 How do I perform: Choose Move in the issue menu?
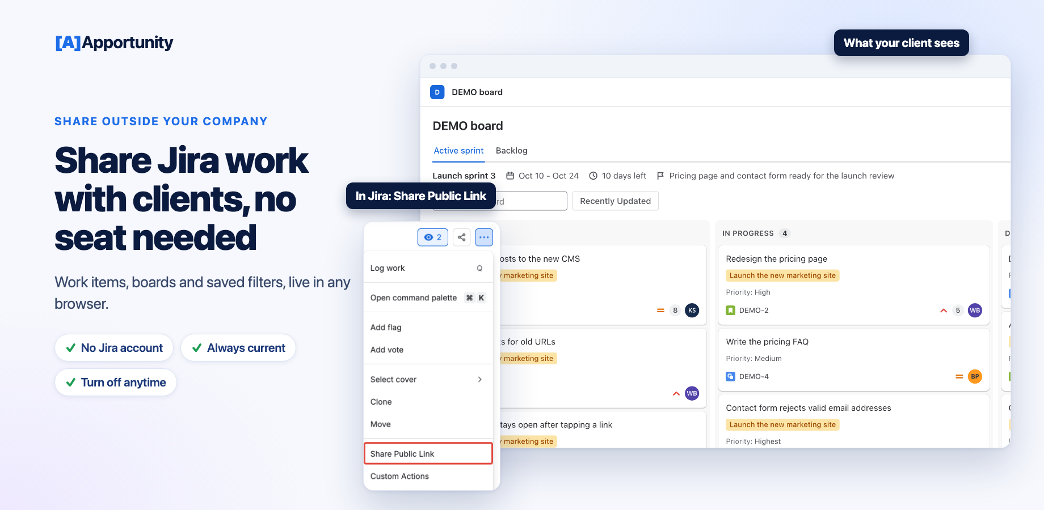click(x=428, y=424)
